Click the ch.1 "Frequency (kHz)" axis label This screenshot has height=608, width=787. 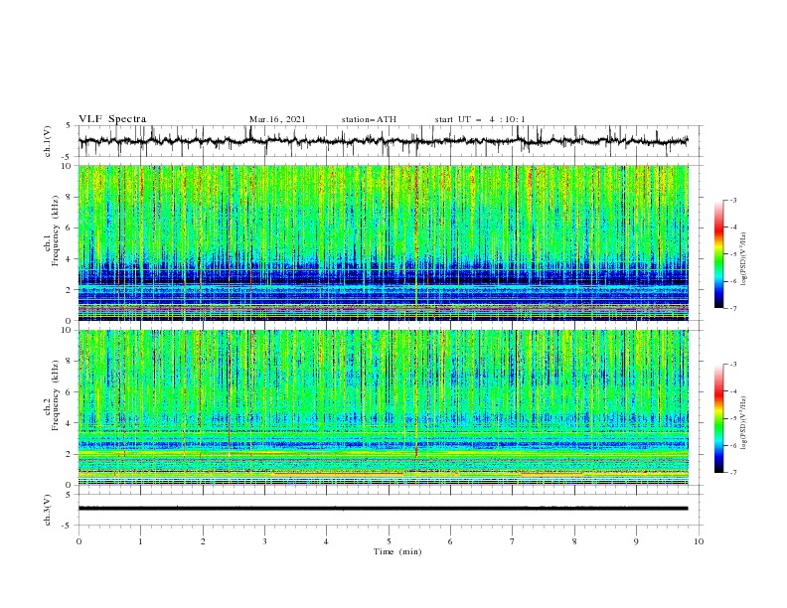coord(55,231)
